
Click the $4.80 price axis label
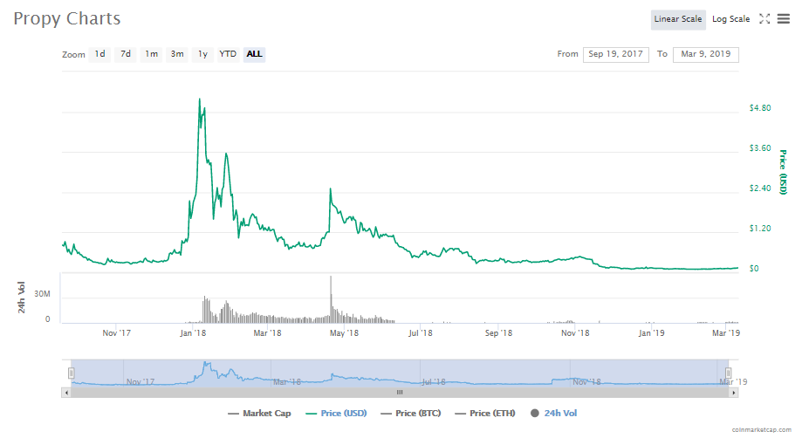pos(760,108)
